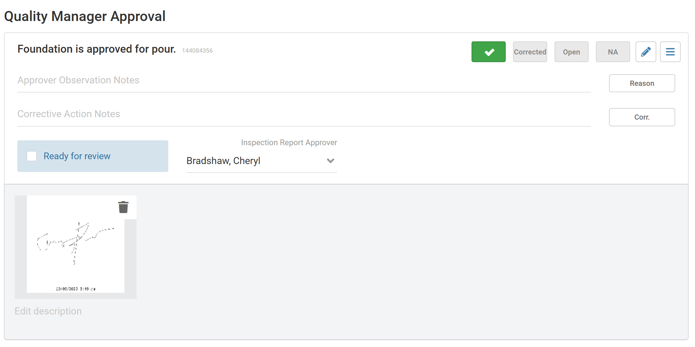Viewport: 695px width, 347px height.
Task: Delete the signature with trash icon
Action: [123, 207]
